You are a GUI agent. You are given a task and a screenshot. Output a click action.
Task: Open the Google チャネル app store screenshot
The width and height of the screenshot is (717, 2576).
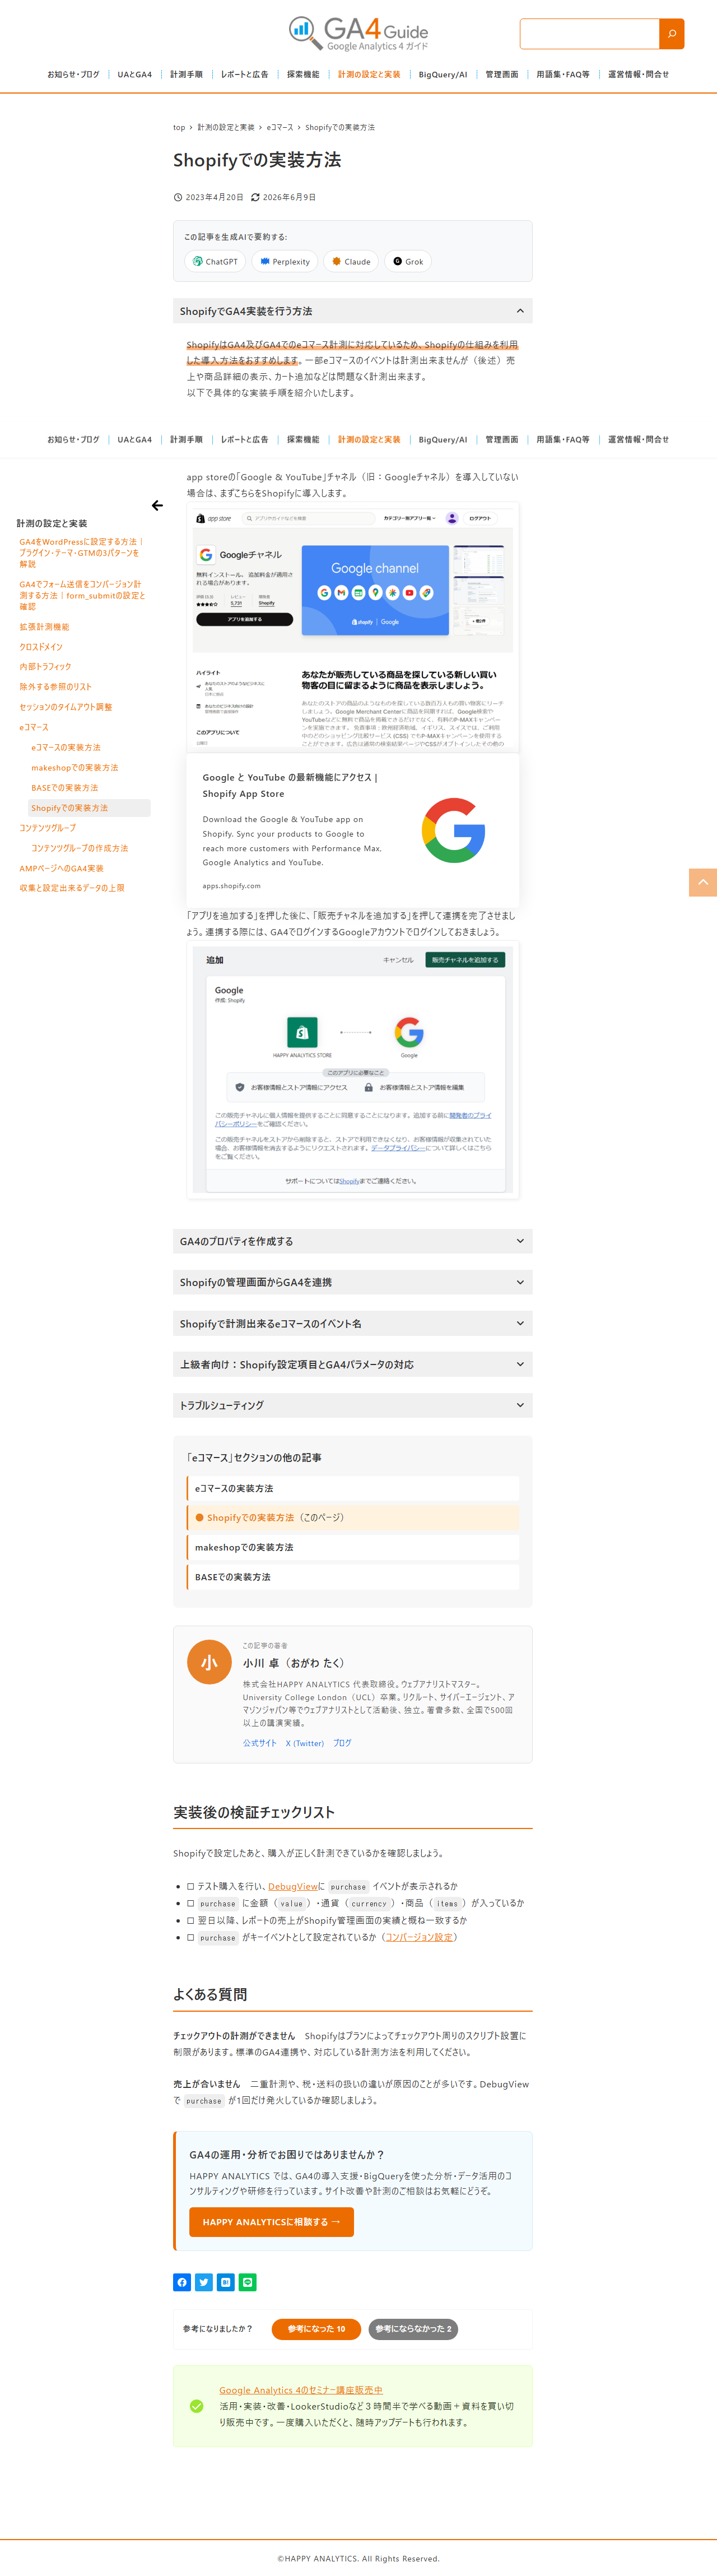pyautogui.click(x=353, y=627)
